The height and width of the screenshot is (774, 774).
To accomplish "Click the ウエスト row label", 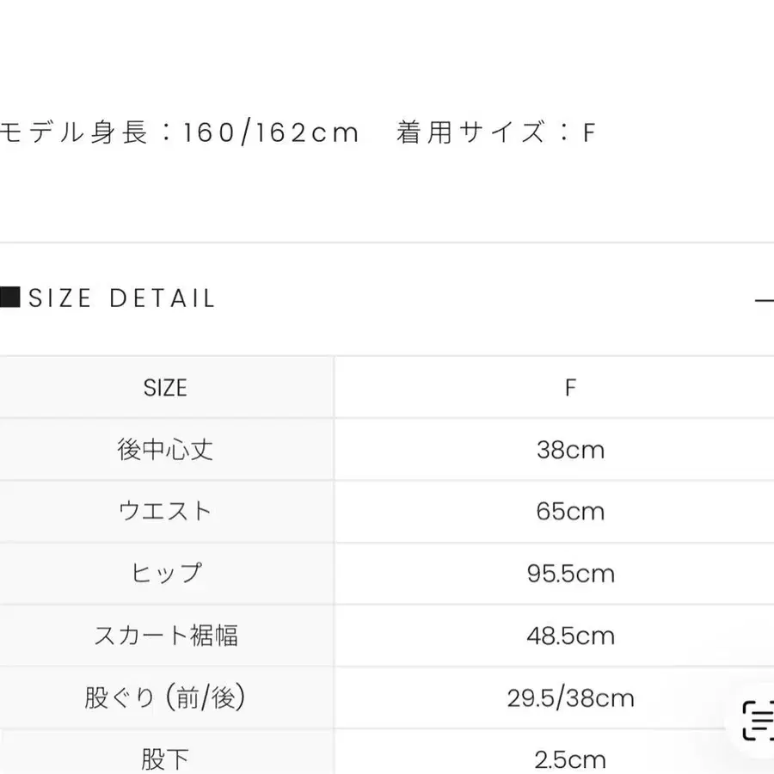I will click(x=165, y=512).
